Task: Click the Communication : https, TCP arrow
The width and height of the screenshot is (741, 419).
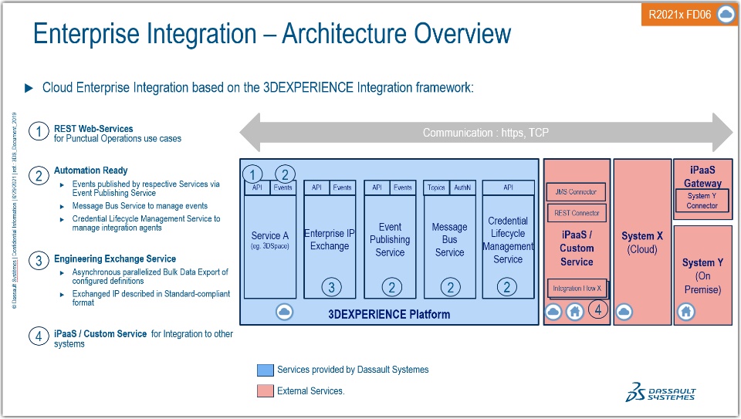Action: tap(486, 133)
